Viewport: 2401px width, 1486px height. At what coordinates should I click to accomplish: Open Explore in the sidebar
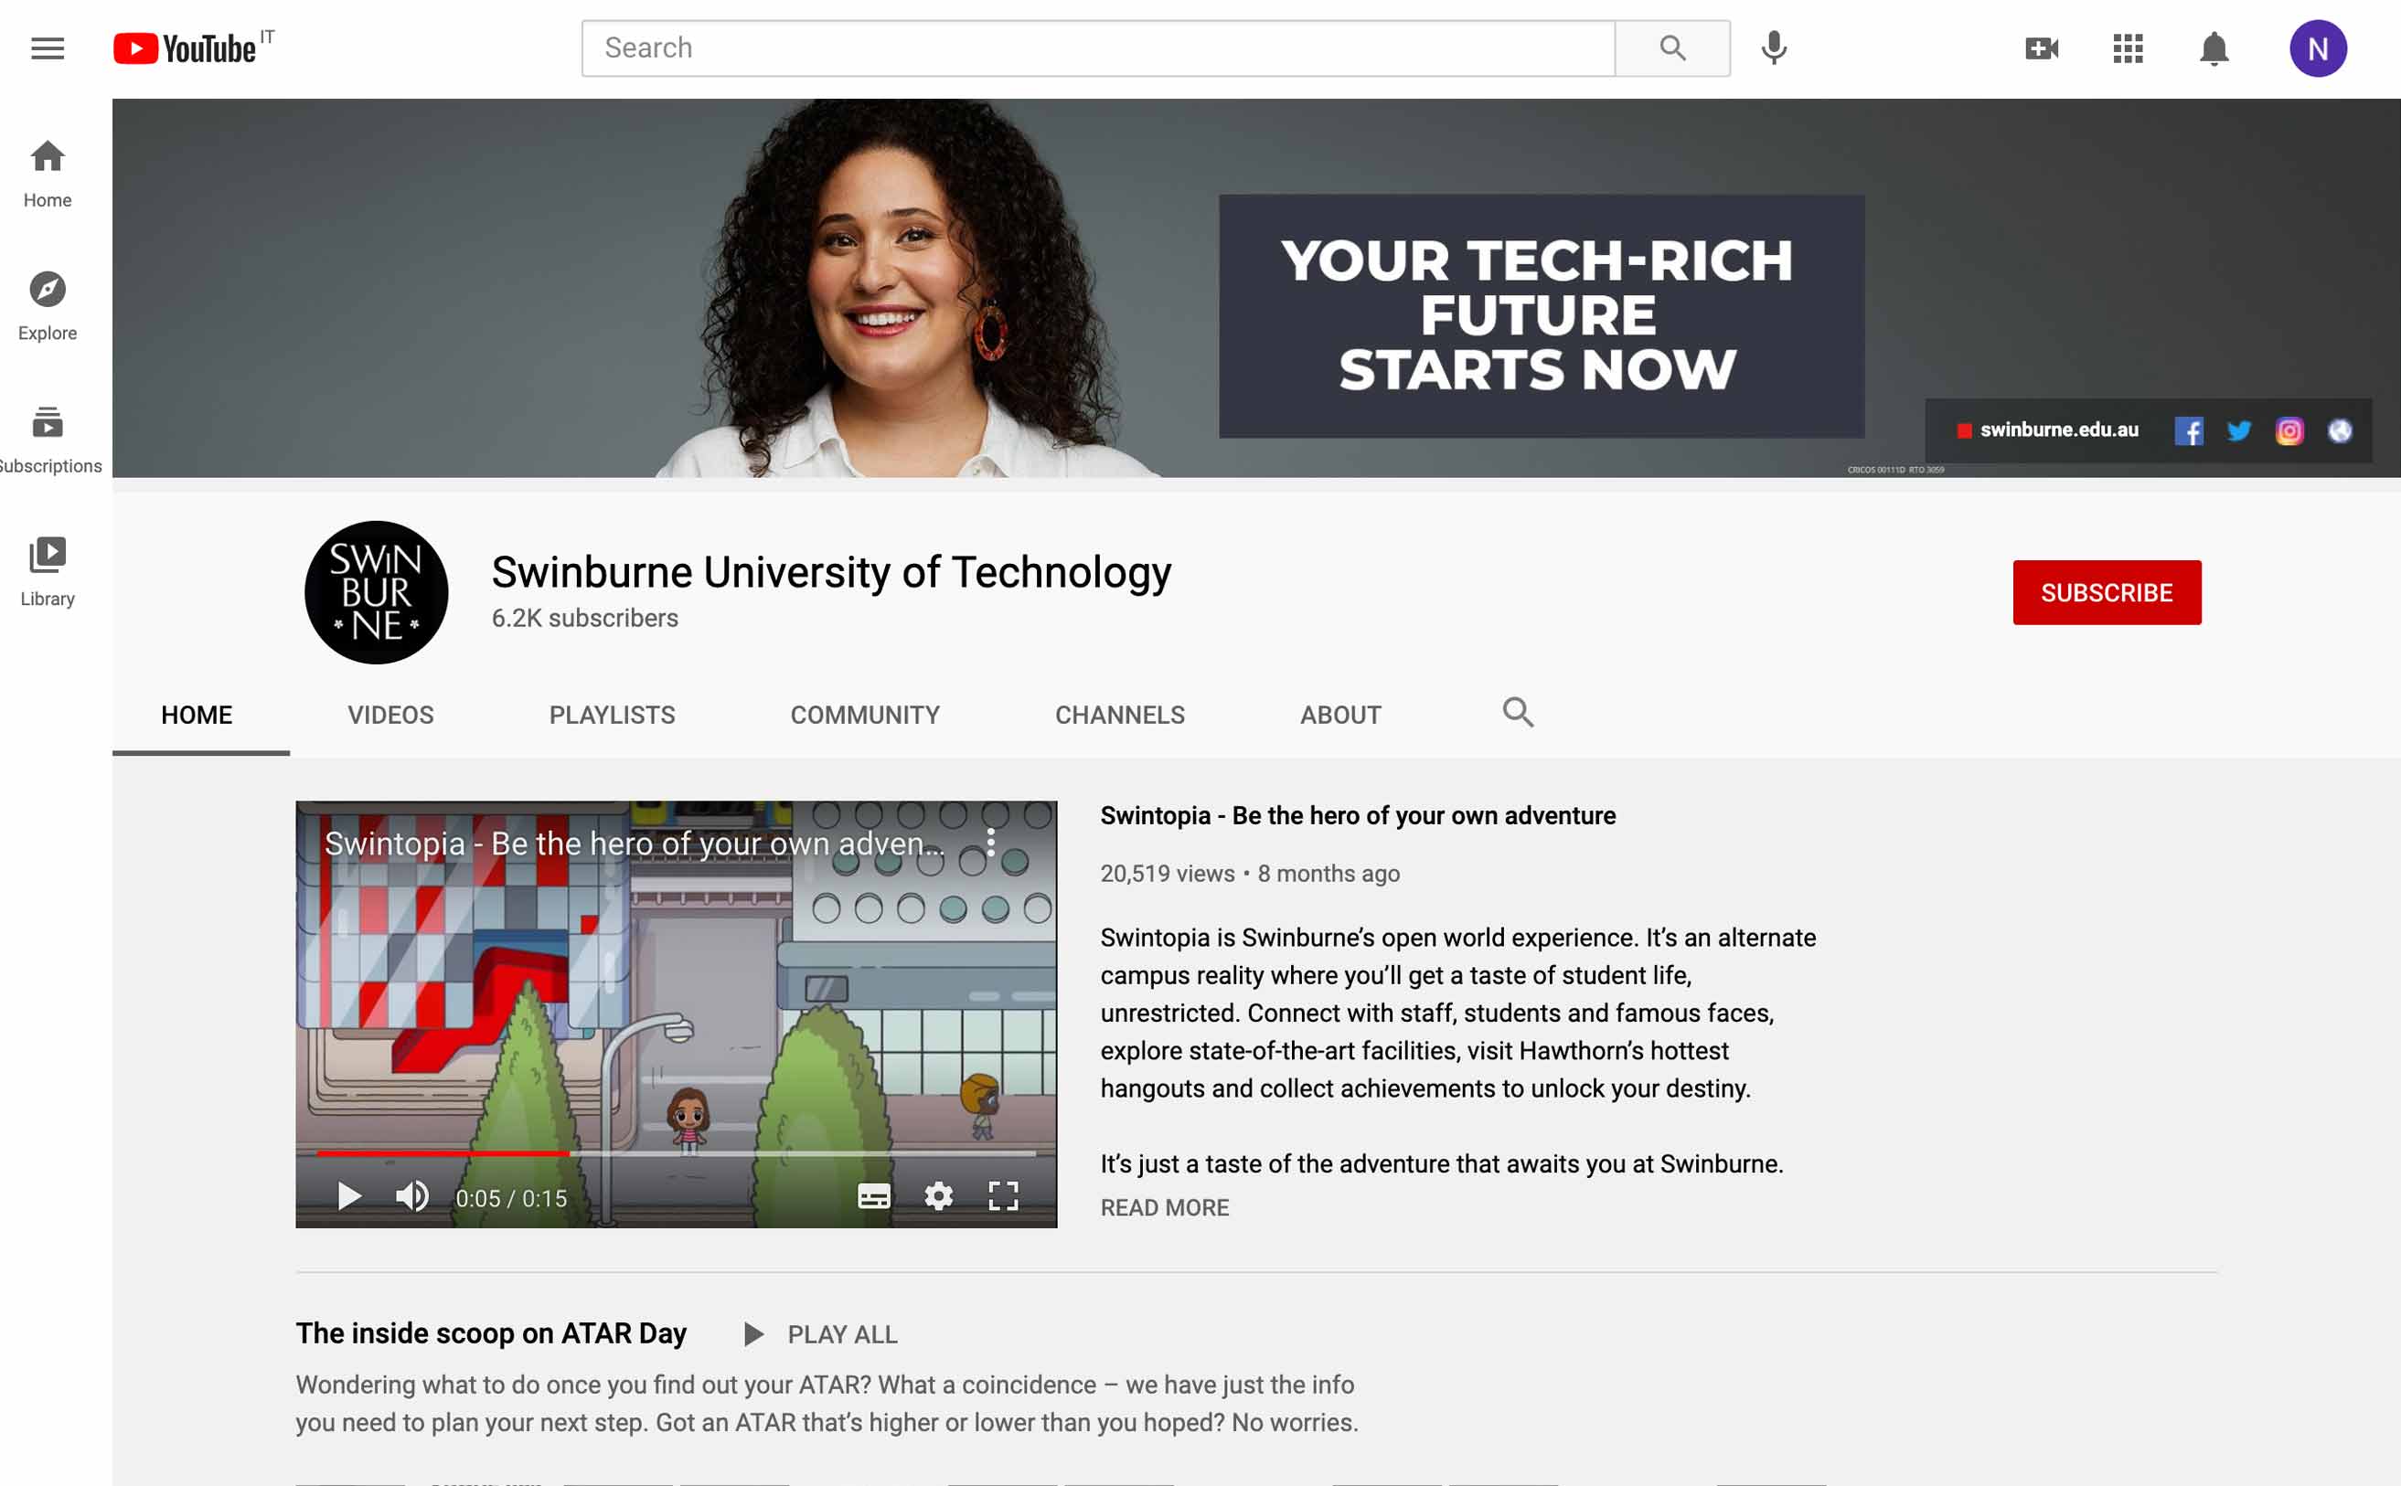pos(48,307)
